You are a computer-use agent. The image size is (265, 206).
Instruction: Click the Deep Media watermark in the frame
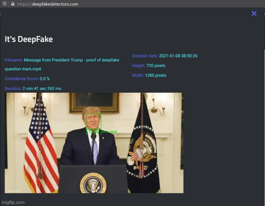tap(13, 191)
